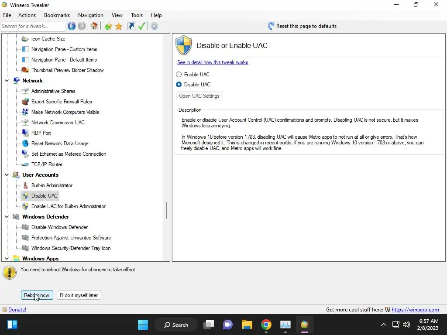Go to the Home page icon
Viewport: 447px width, 335px height.
[x=94, y=26]
